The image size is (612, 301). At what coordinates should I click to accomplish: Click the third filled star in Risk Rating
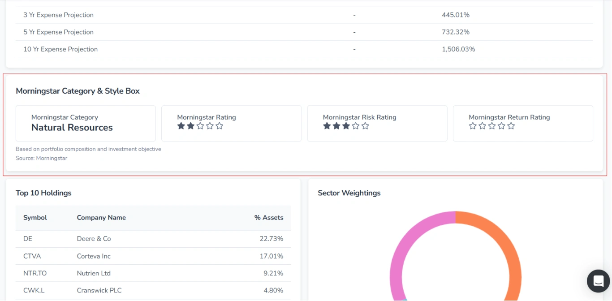point(345,126)
